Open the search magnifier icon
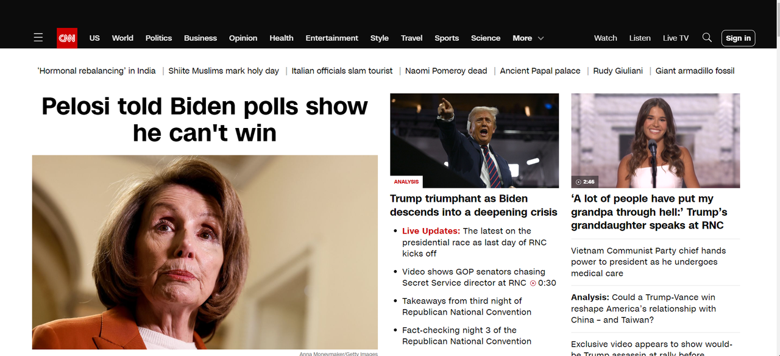 [707, 38]
